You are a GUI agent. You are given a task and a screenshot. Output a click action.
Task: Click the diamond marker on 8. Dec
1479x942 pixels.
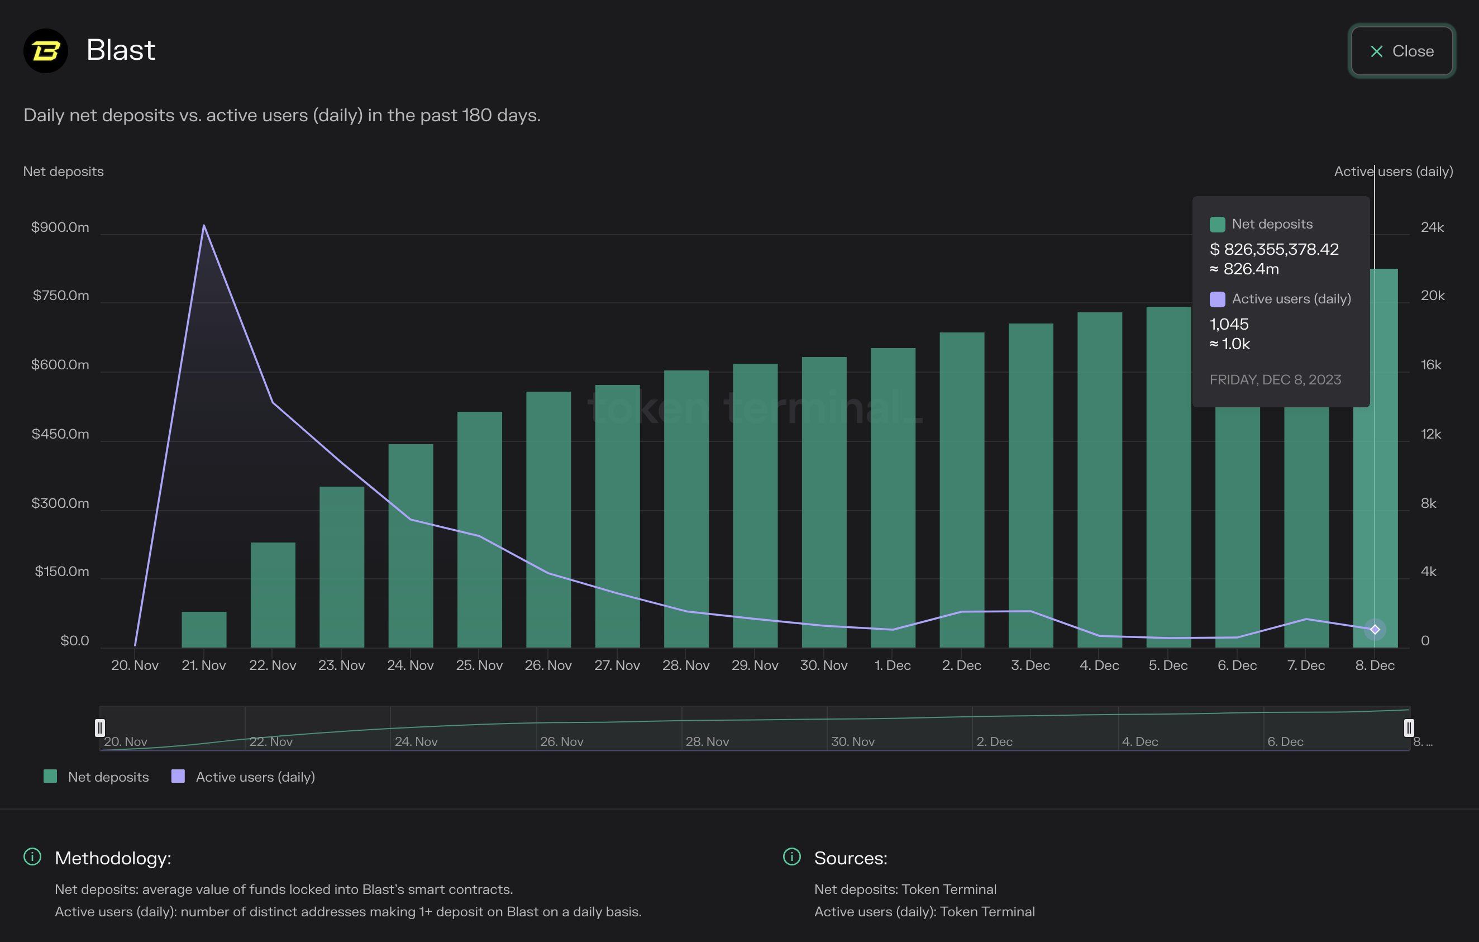click(1375, 629)
